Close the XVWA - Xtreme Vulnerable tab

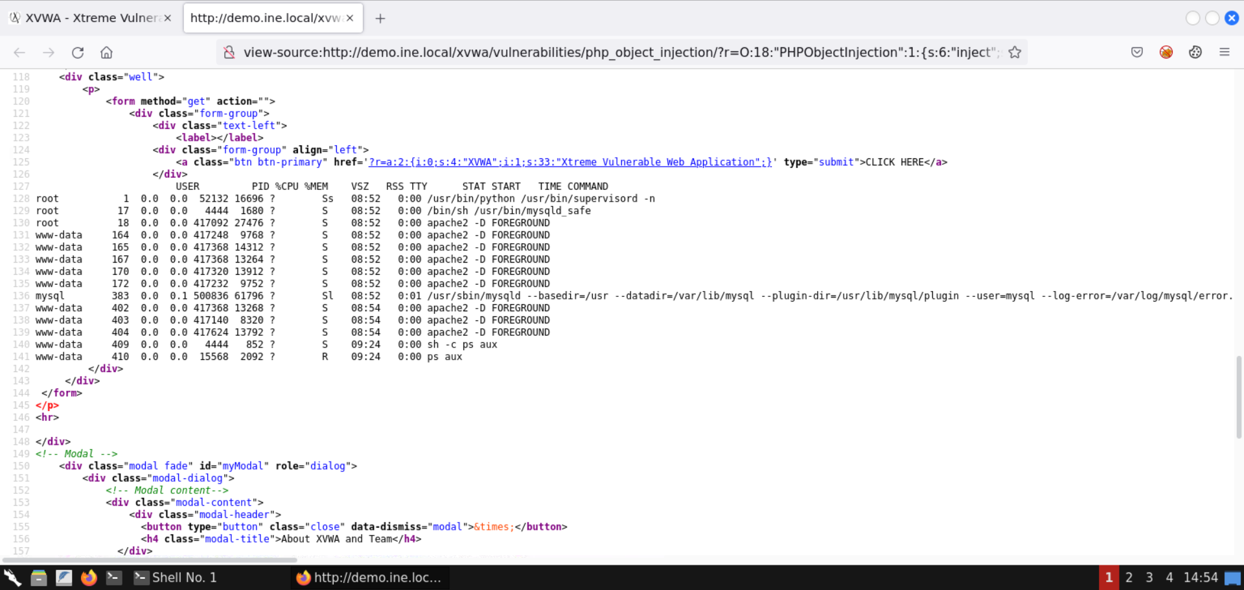point(168,18)
